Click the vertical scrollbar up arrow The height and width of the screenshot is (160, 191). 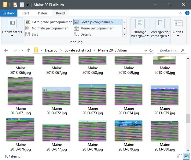[x=188, y=59]
